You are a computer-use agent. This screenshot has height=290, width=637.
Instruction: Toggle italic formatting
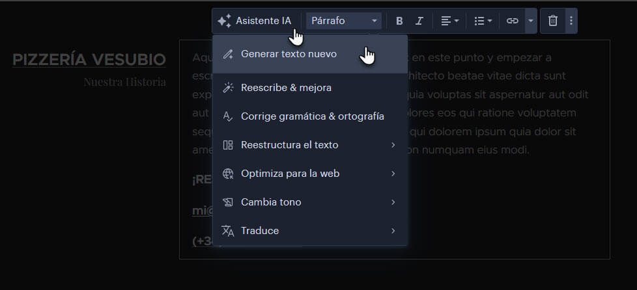[x=419, y=21]
